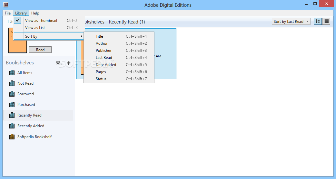Toggle View as Thumbnail checked item
This screenshot has width=336, height=179.
click(49, 21)
